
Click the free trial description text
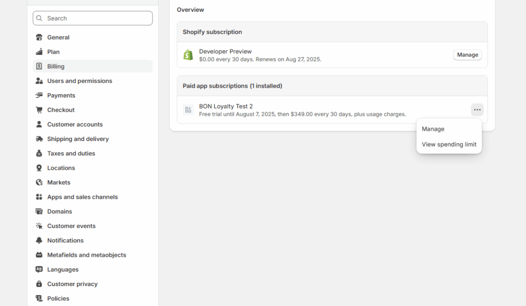tap(303, 114)
